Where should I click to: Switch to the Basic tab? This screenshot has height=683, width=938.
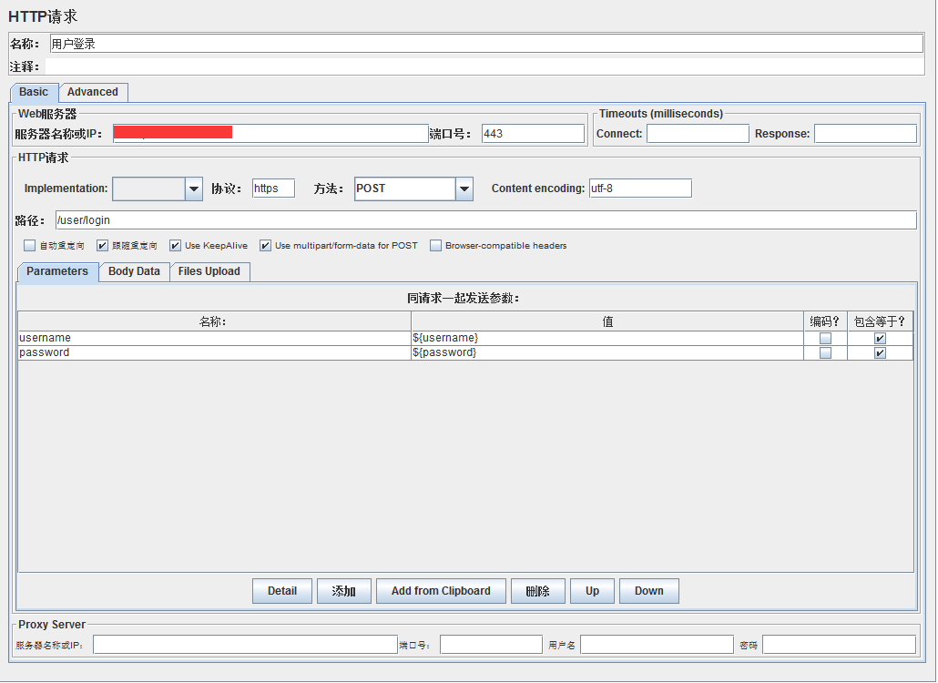coord(34,92)
